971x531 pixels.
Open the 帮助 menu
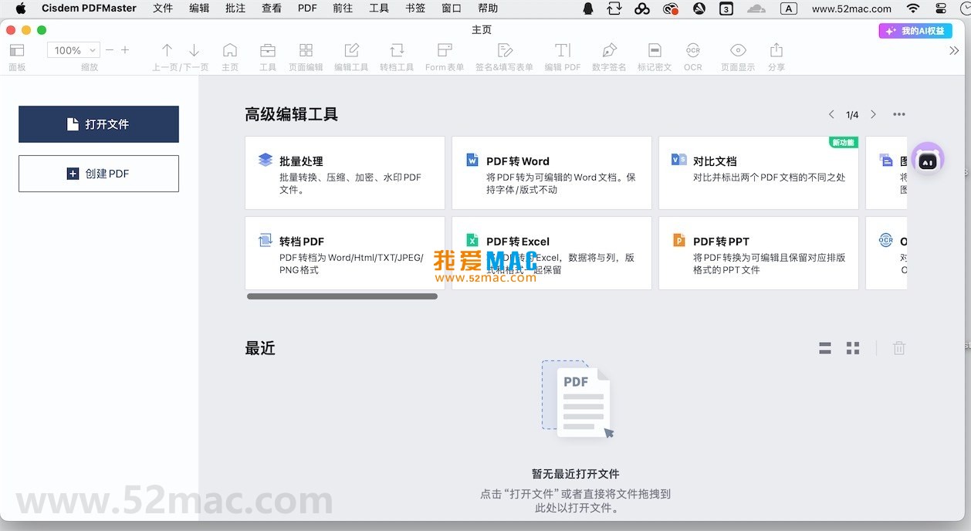488,8
